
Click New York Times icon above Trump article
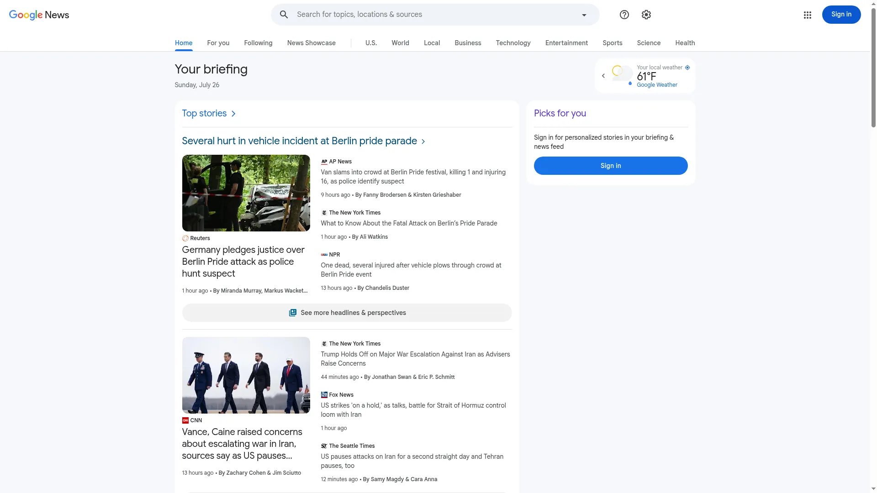(324, 344)
